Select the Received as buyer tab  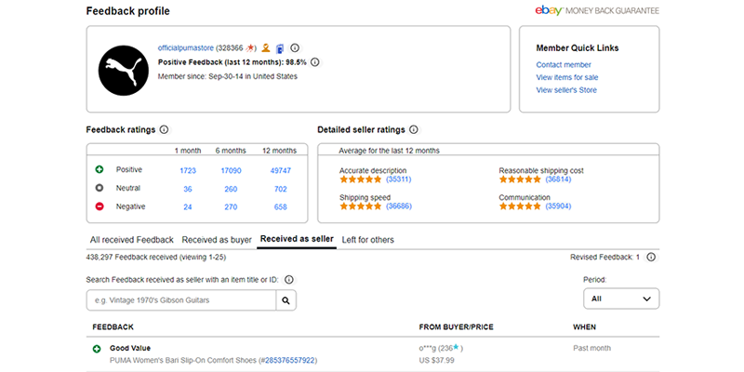click(x=217, y=239)
